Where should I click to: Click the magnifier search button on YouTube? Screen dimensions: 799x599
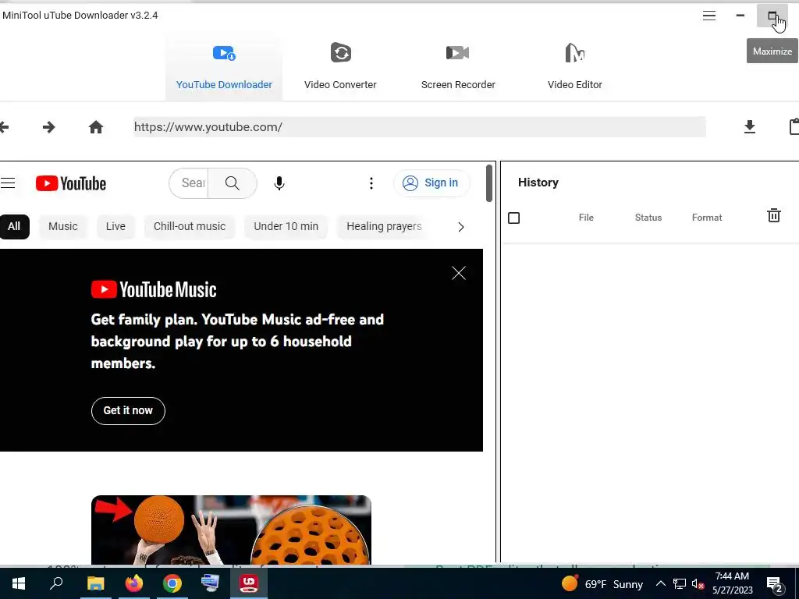point(233,183)
